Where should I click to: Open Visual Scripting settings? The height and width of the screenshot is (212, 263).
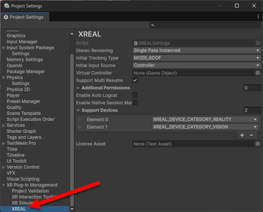[23, 179]
